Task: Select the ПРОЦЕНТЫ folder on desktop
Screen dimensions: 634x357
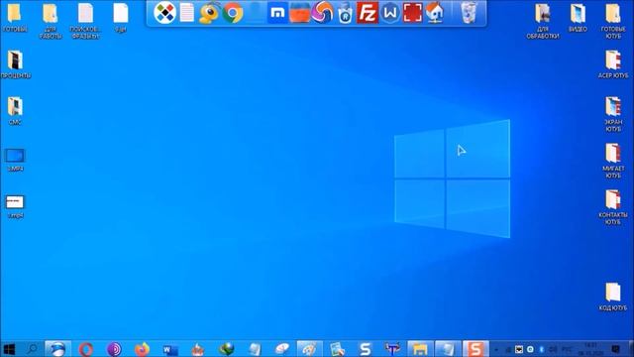Action: (x=16, y=63)
